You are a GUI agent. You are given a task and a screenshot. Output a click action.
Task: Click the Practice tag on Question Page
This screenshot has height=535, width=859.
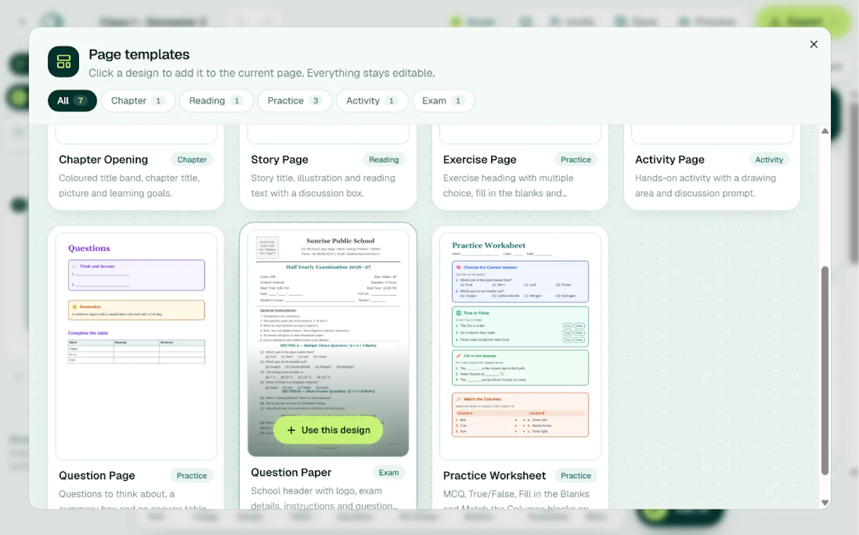pyautogui.click(x=192, y=475)
